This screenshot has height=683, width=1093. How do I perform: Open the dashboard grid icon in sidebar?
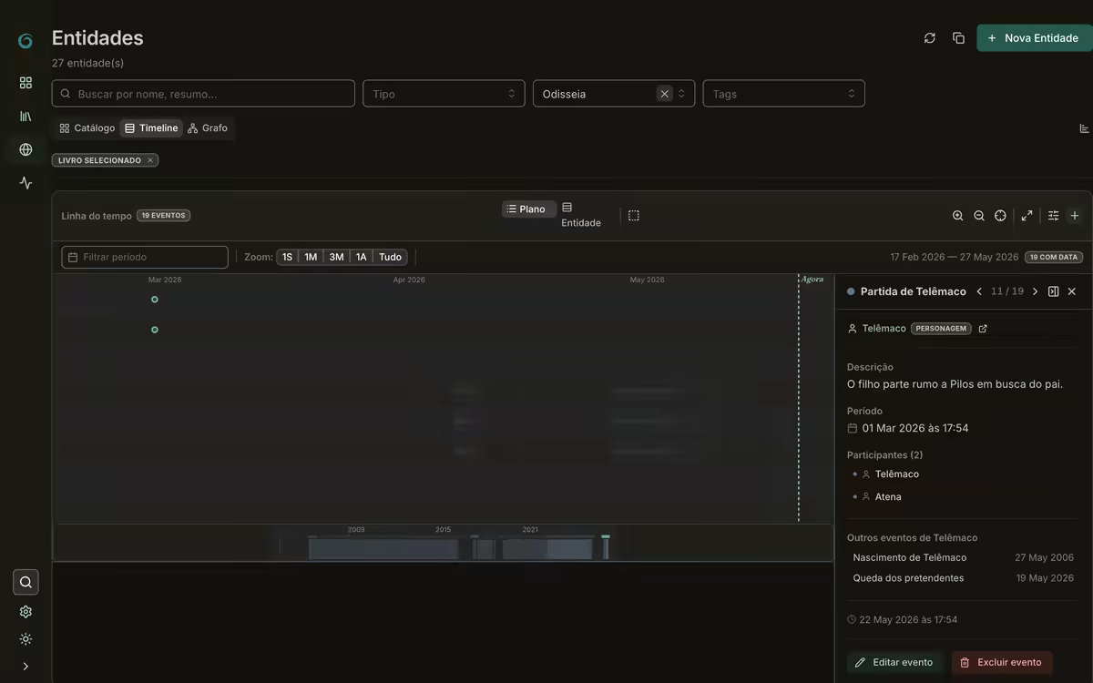26,83
